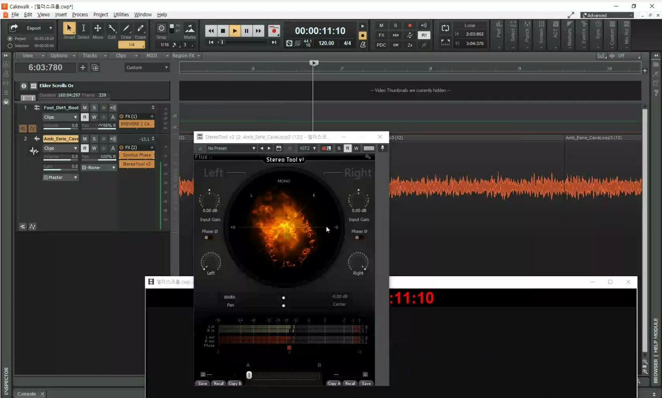Toggle the Loop on/off button
The height and width of the screenshot is (398, 662).
click(x=445, y=29)
